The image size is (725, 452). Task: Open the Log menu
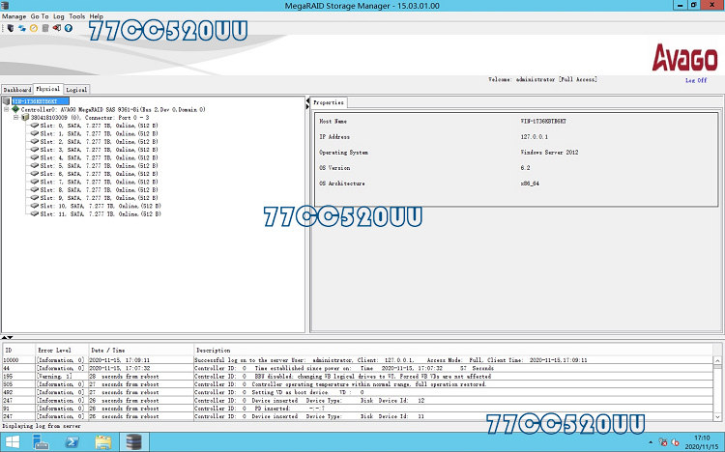[x=59, y=16]
